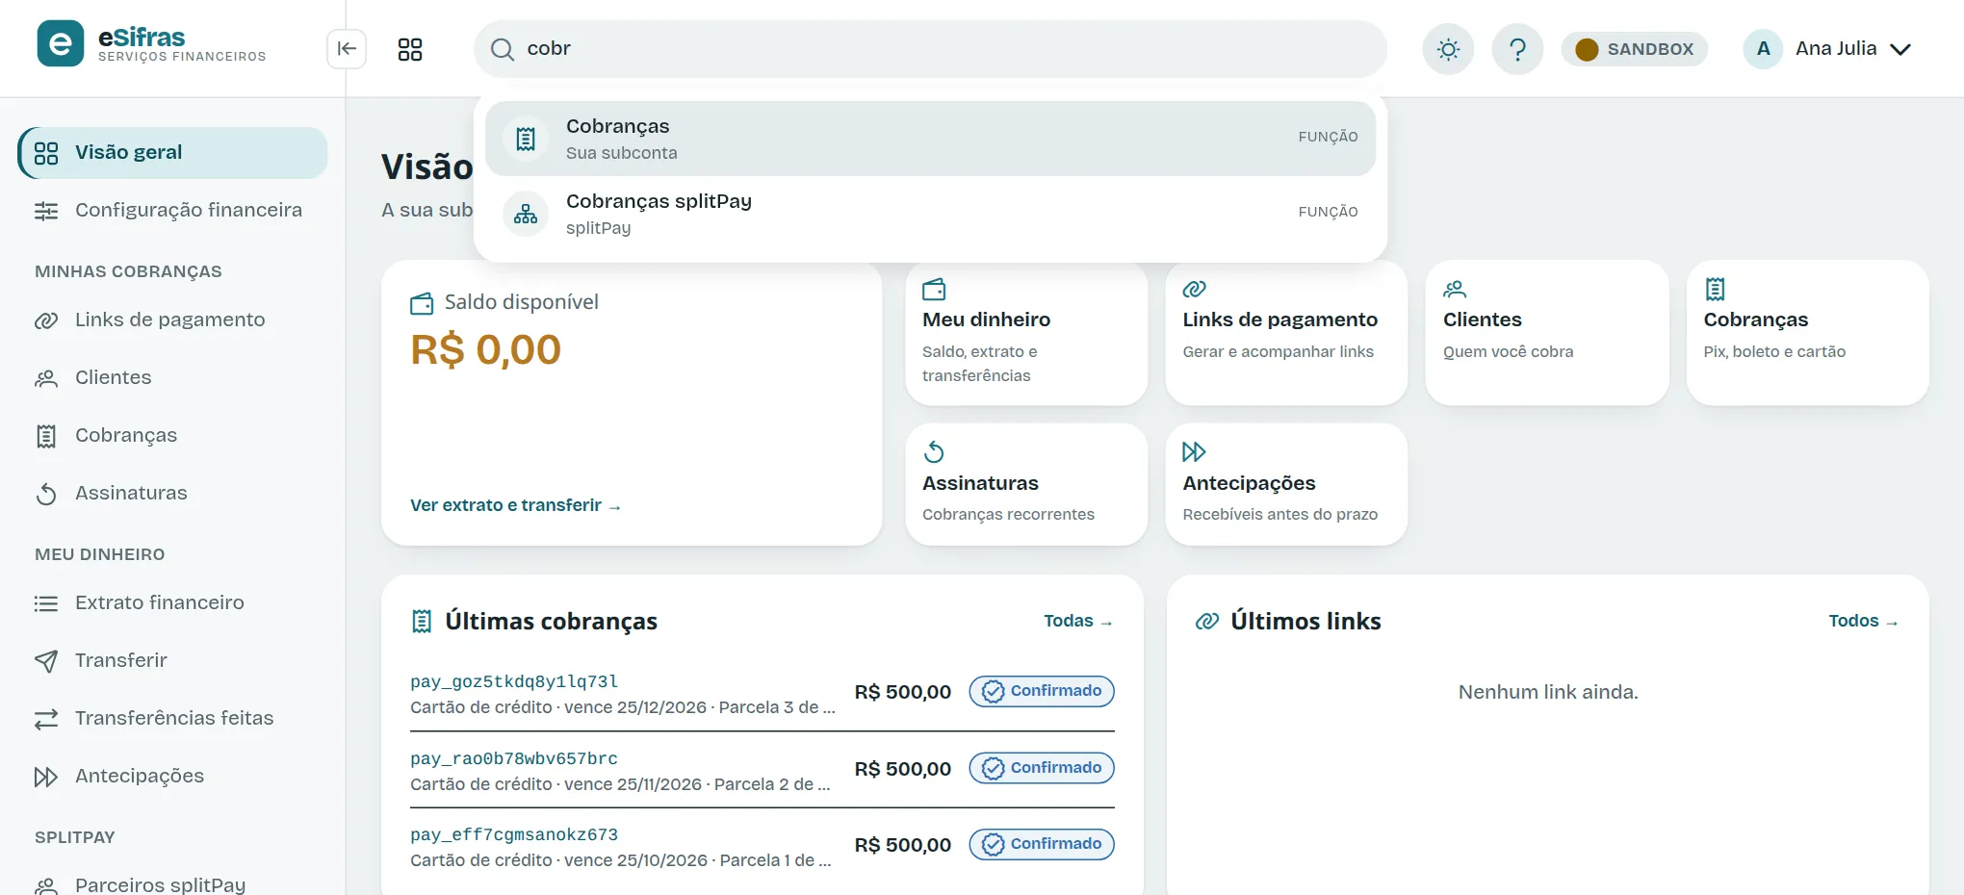
Task: Click Confirmado badge for 25/11/2026 charge
Action: coord(1042,768)
